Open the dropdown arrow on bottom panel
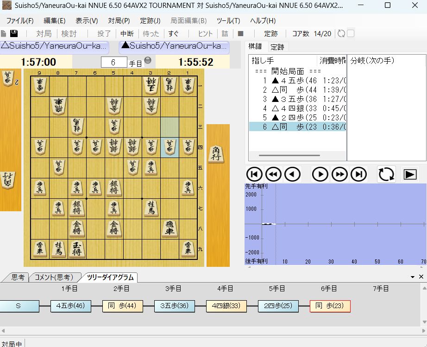Screen dimensions: 427x347 [x=413, y=277]
